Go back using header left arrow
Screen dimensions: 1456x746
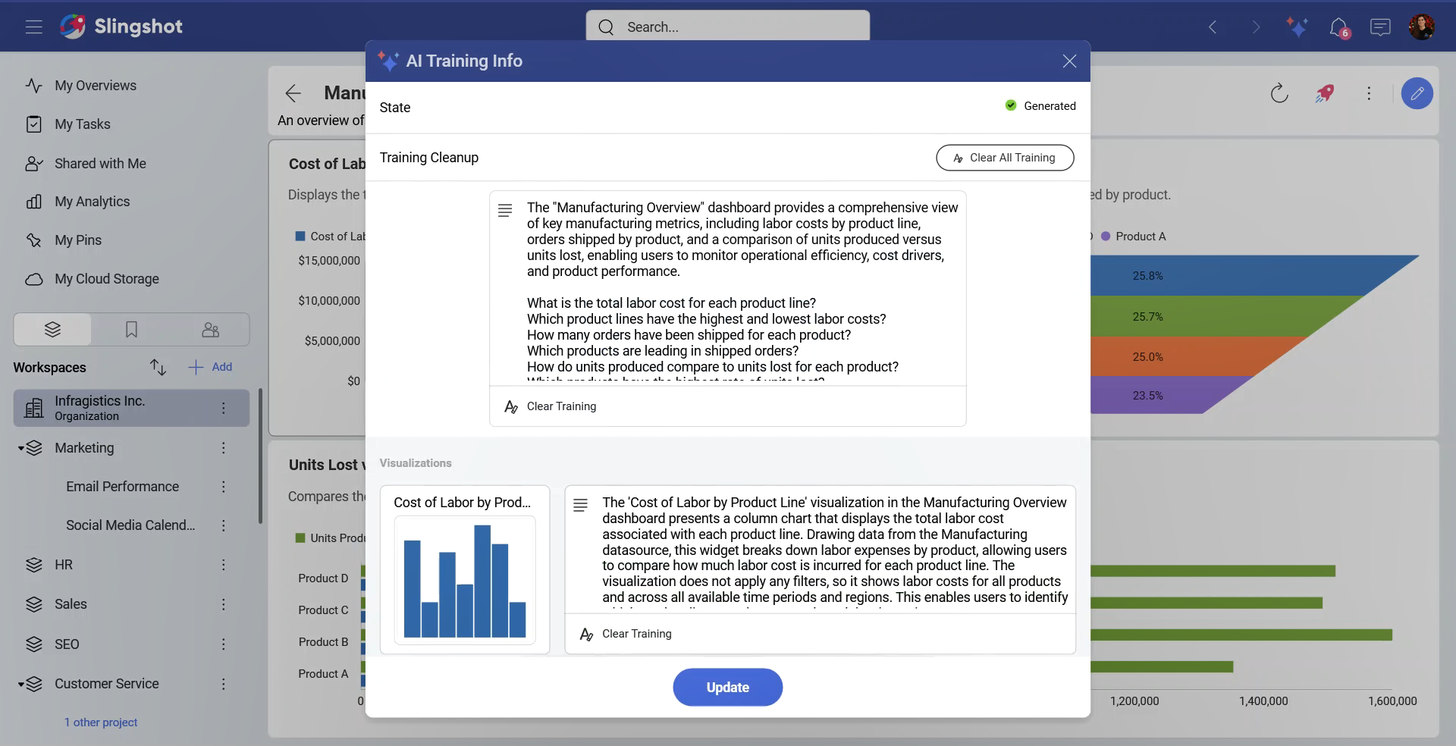tap(1213, 27)
